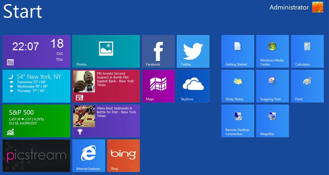Open Internet Explorer tile
Viewport: 329px width, 175px height.
click(88, 156)
